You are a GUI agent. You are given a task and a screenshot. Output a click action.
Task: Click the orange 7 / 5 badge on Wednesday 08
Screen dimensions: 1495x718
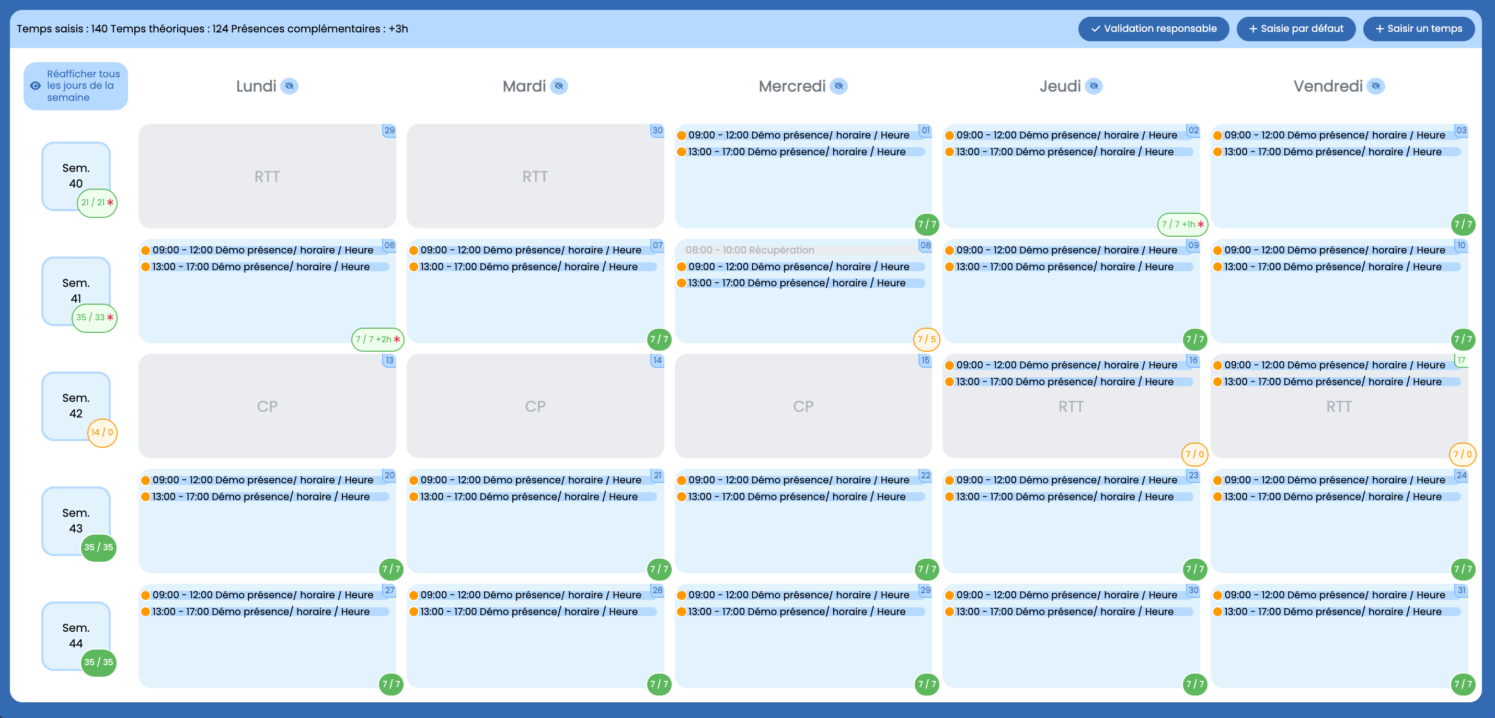tap(926, 339)
